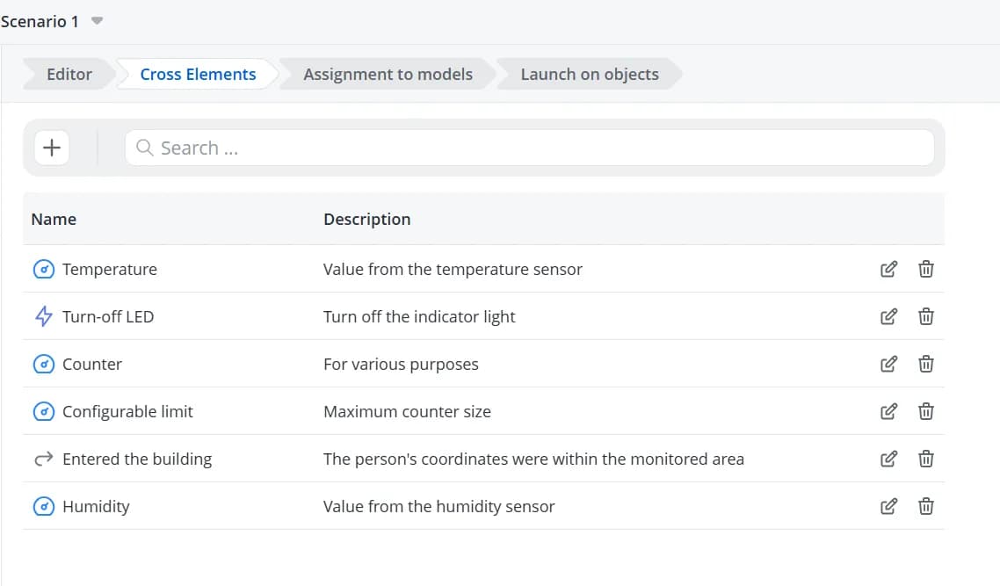
Task: Open the Assignment to models tab
Action: pyautogui.click(x=388, y=75)
